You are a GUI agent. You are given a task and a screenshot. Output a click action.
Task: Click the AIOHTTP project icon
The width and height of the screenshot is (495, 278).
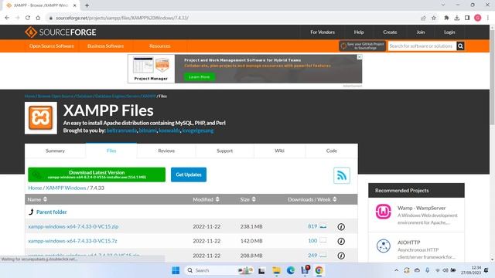coord(384,246)
